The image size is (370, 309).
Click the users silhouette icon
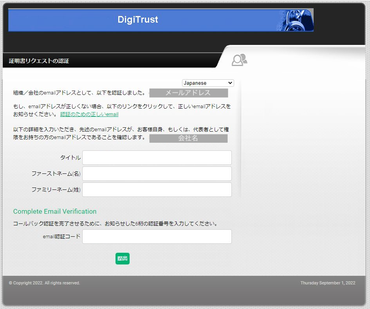239,60
